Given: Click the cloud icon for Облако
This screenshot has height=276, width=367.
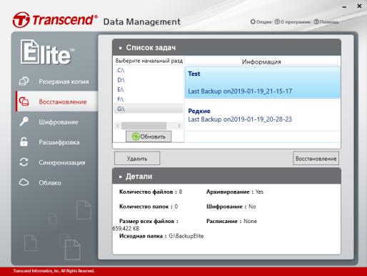Looking at the screenshot, I should (24, 182).
